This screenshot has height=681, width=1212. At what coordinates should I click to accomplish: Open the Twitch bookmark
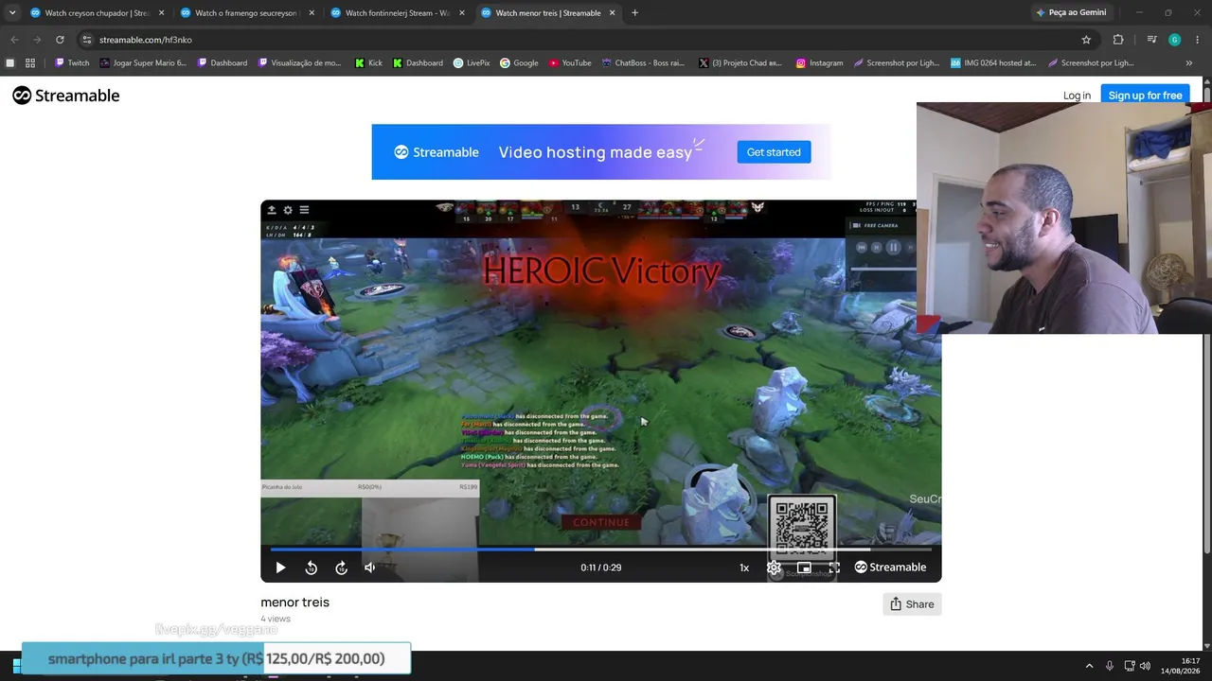(72, 63)
